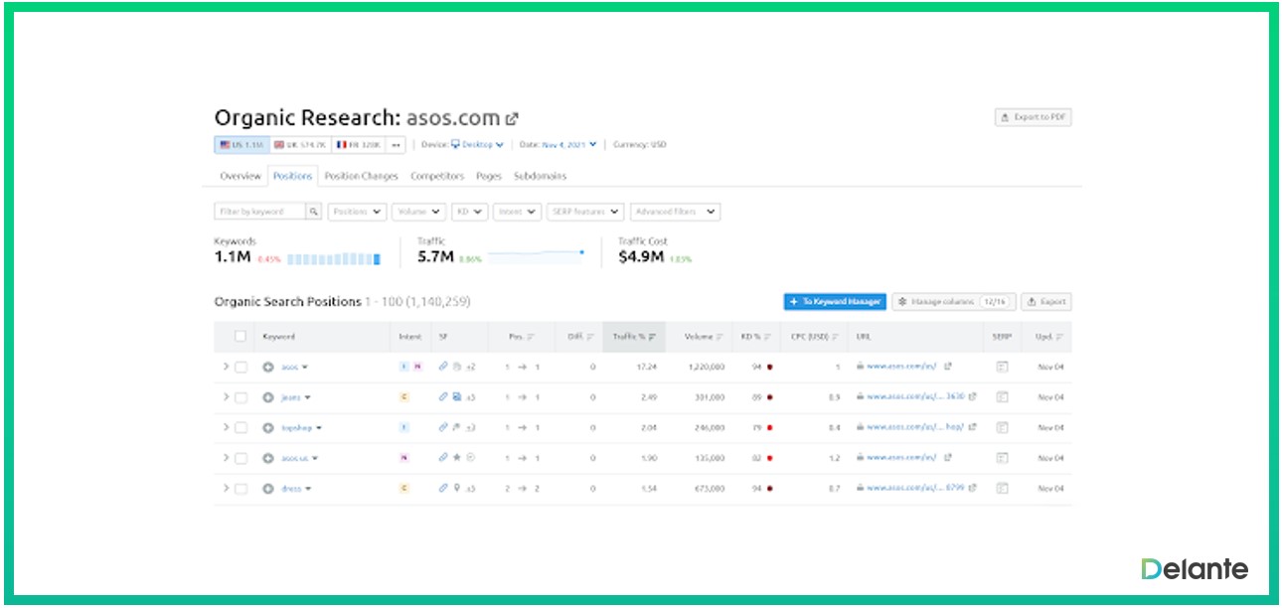The image size is (1282, 608).
Task: Click the Export to PDF button
Action: (1034, 117)
